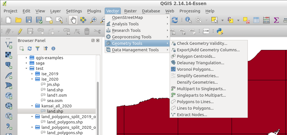Add a WFS layer from the sidebar
The height and width of the screenshot is (135, 287).
pyautogui.click(x=8, y=116)
